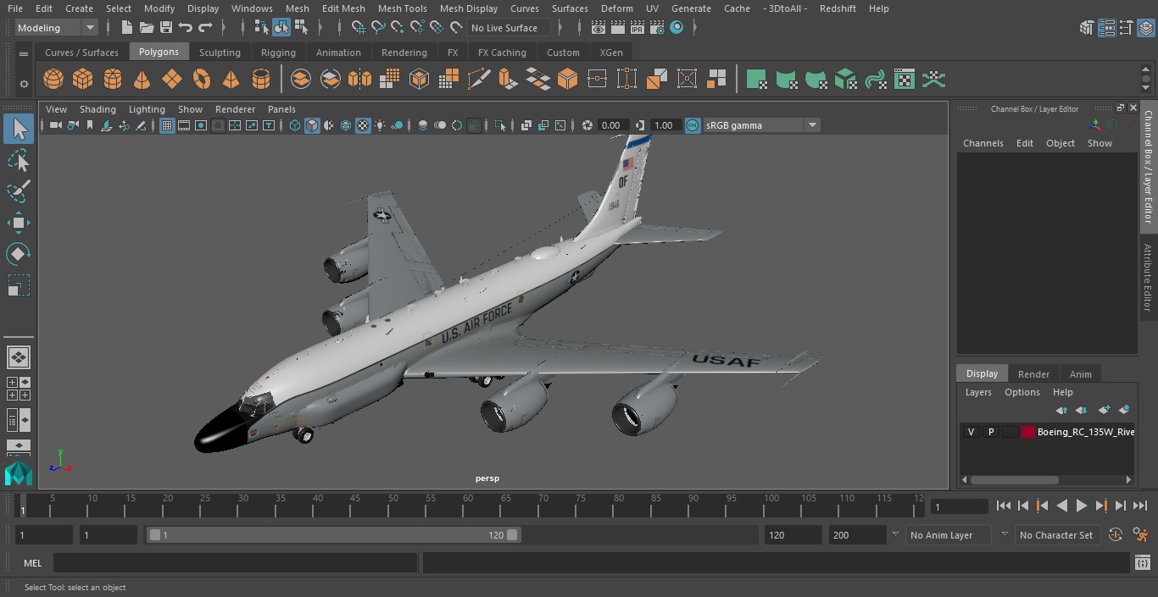Activate the Rotate tool
The image size is (1158, 597).
pos(19,254)
